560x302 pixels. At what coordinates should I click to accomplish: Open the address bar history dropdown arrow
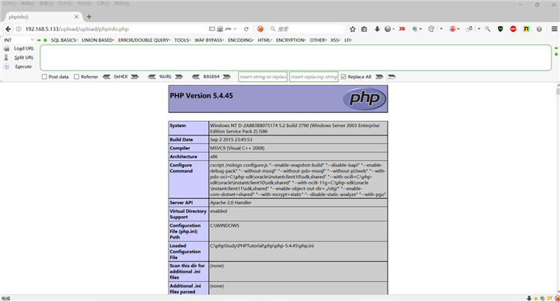(235, 29)
